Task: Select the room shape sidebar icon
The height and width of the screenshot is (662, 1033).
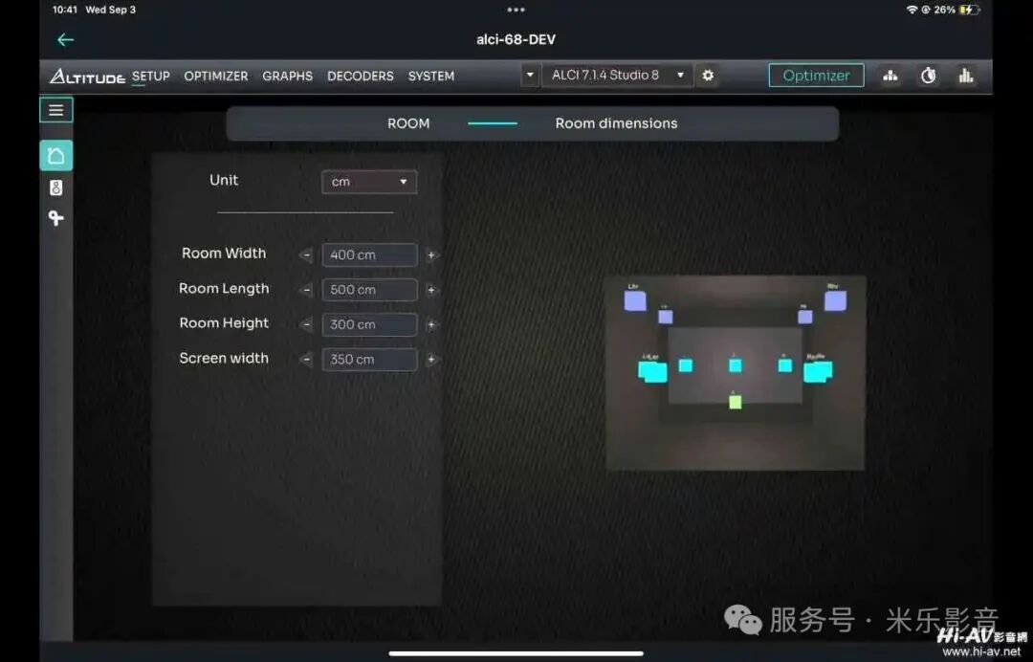Action: tap(56, 156)
